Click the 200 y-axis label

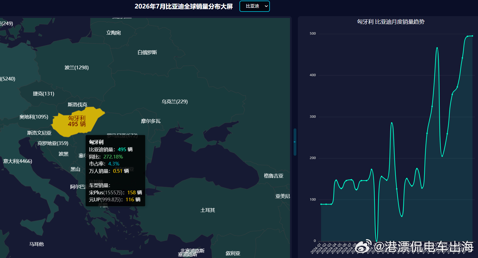pos(313,158)
